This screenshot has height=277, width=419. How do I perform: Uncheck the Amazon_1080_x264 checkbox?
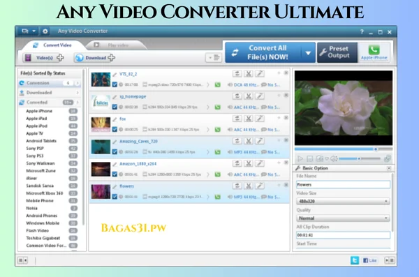click(x=115, y=174)
